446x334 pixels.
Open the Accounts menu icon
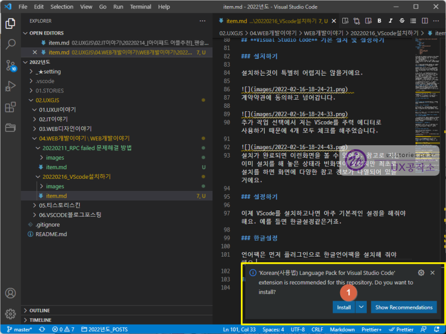10,293
